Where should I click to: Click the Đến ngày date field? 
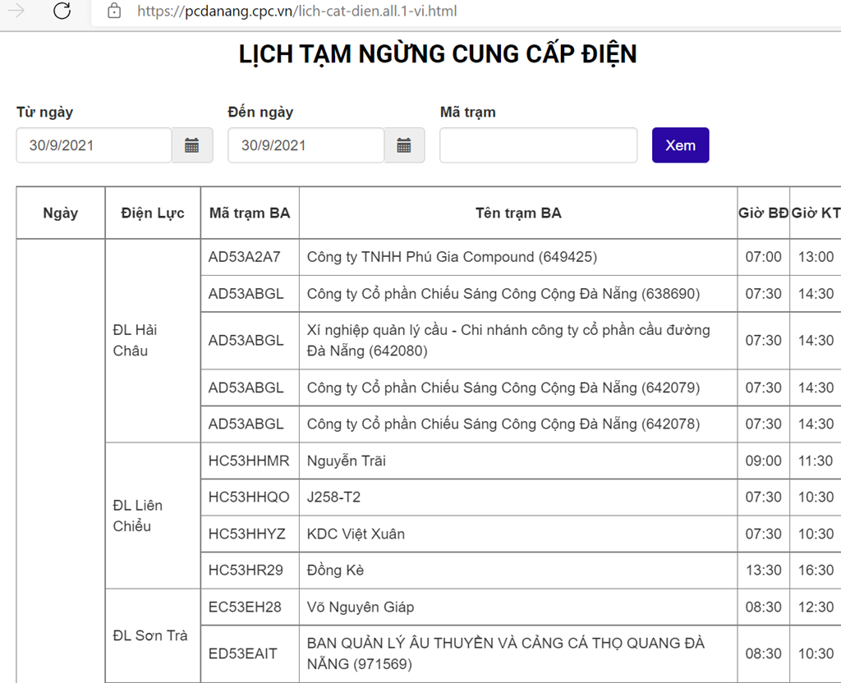306,145
